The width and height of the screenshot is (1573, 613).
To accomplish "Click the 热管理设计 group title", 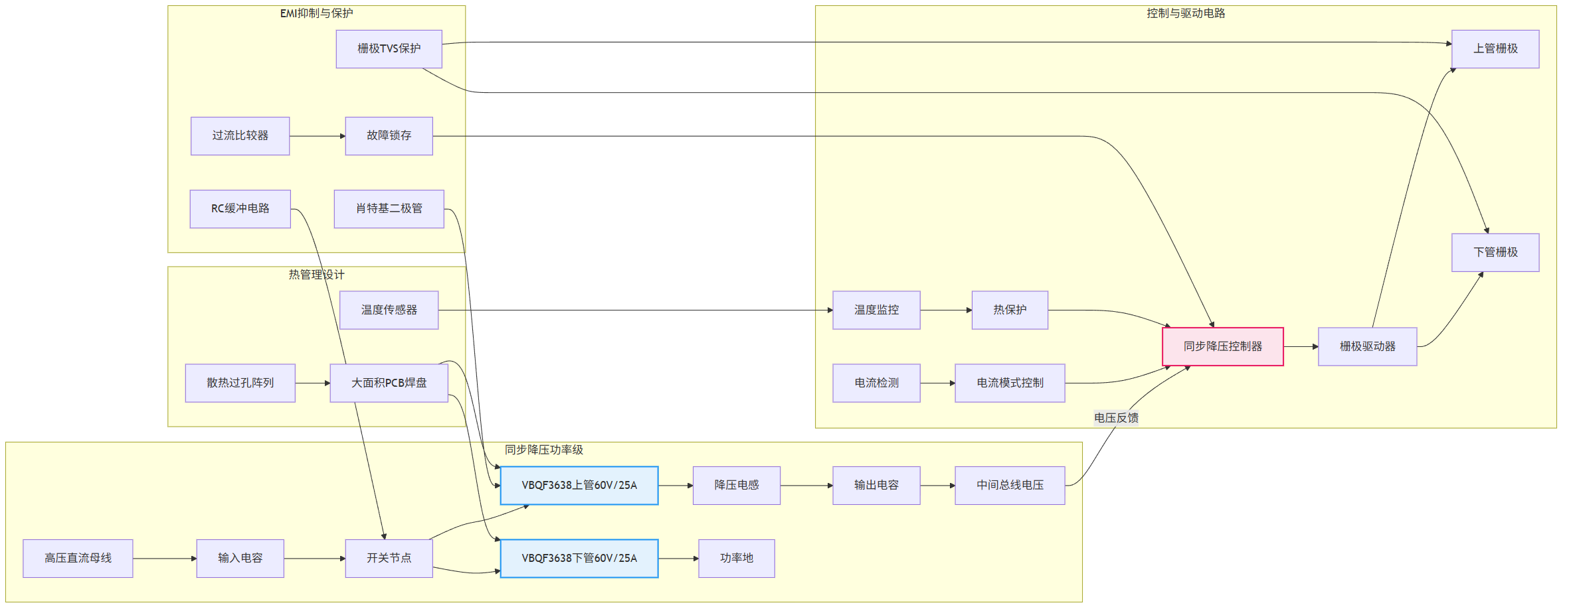I will click(316, 275).
